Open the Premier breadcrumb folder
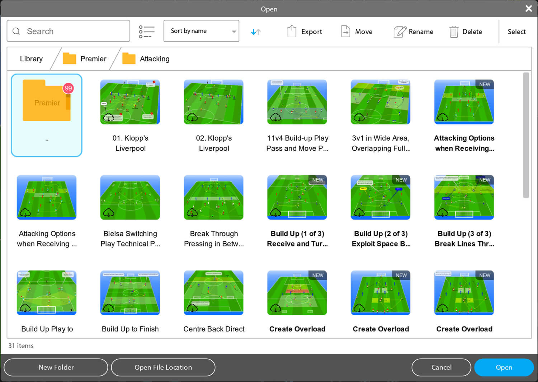Screen dimensions: 538x382 93,58
